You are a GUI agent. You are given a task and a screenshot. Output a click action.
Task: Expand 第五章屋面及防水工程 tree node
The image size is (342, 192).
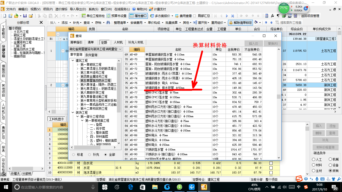click(x=77, y=81)
